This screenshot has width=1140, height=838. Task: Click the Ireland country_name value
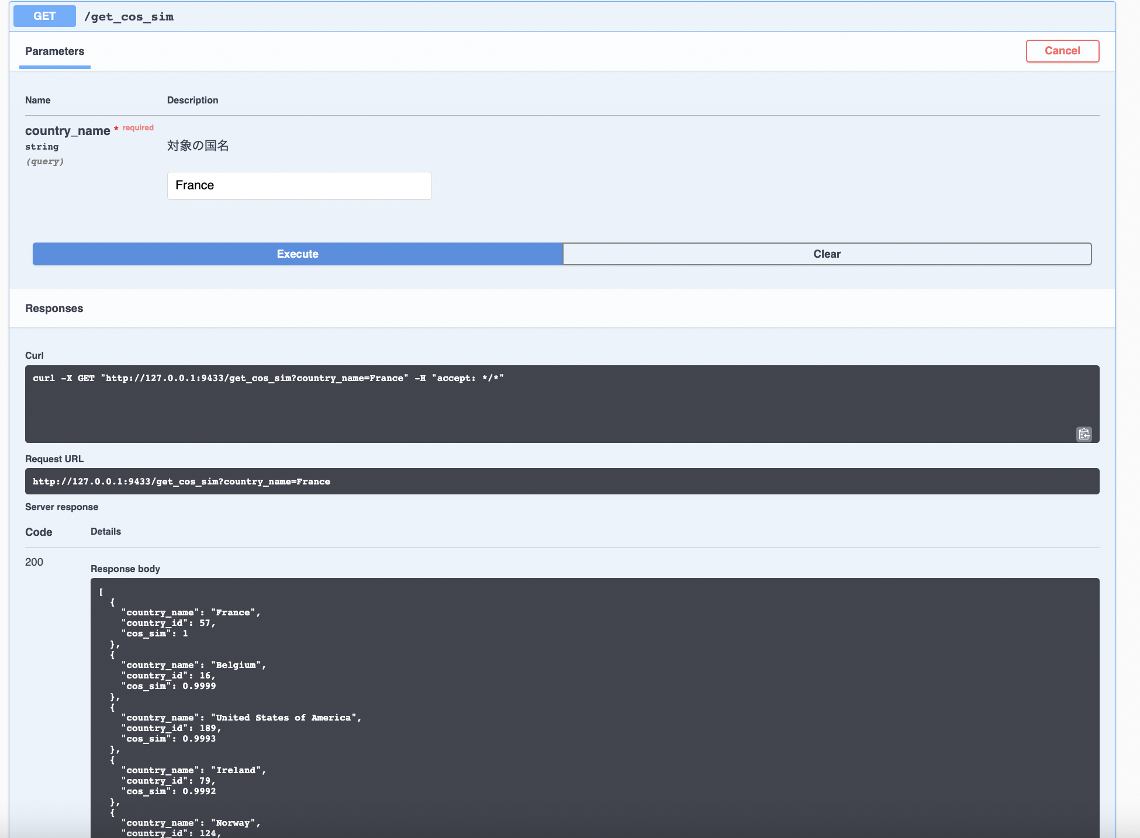coord(236,770)
